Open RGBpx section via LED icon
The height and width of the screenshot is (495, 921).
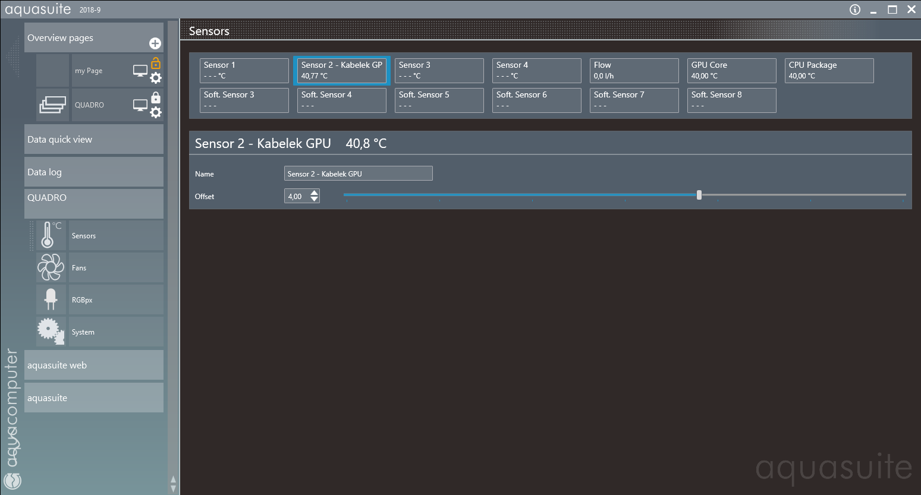[51, 299]
